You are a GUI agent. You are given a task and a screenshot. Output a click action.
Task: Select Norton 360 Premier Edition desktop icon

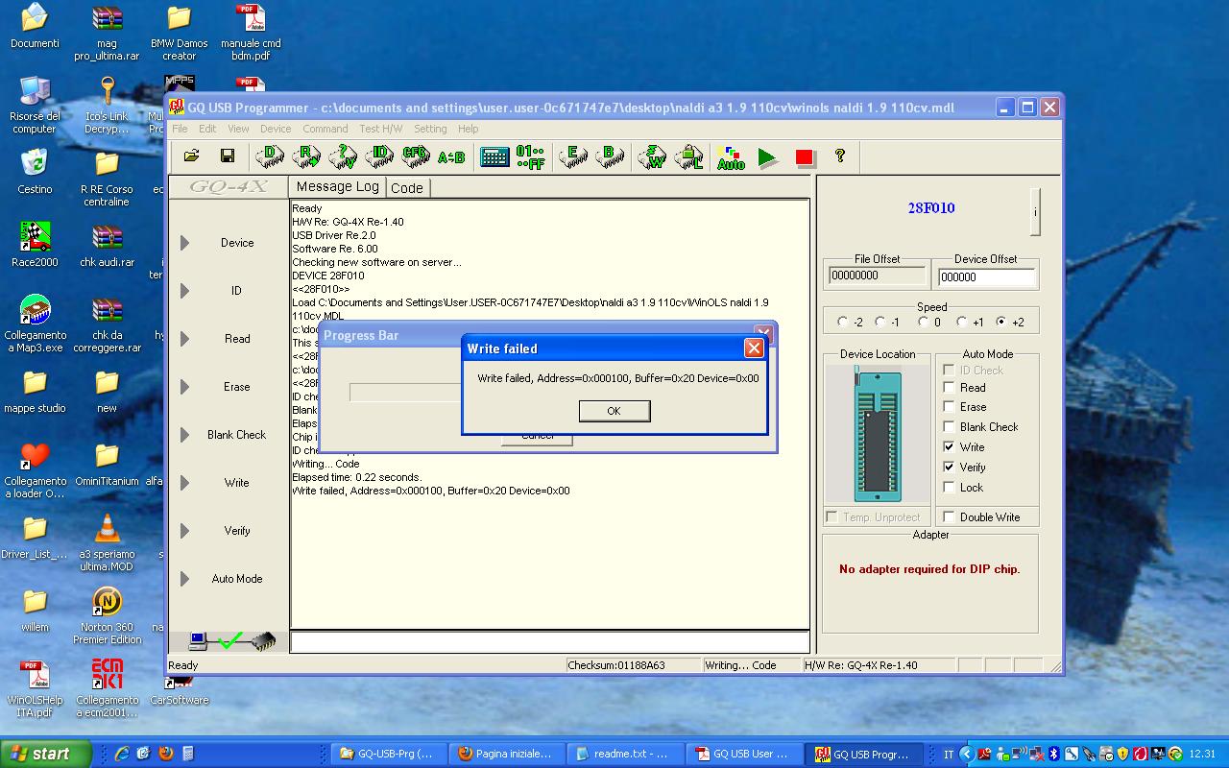pos(108,615)
